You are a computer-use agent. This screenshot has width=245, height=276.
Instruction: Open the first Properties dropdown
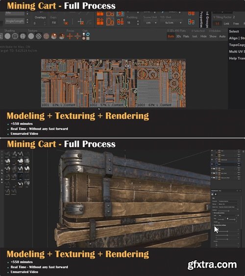click(228, 201)
